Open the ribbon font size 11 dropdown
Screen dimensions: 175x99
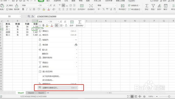tap(48, 5)
